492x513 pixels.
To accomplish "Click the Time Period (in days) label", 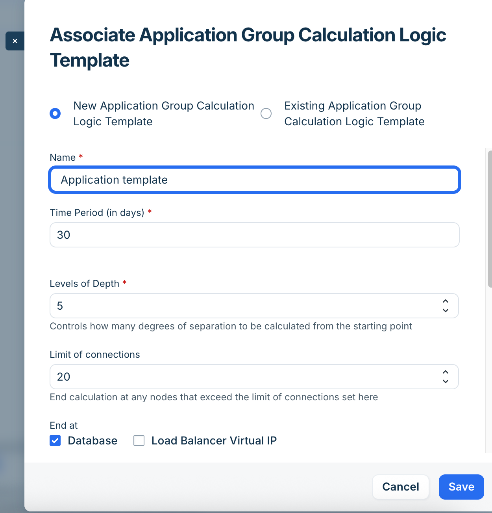I will 97,213.
